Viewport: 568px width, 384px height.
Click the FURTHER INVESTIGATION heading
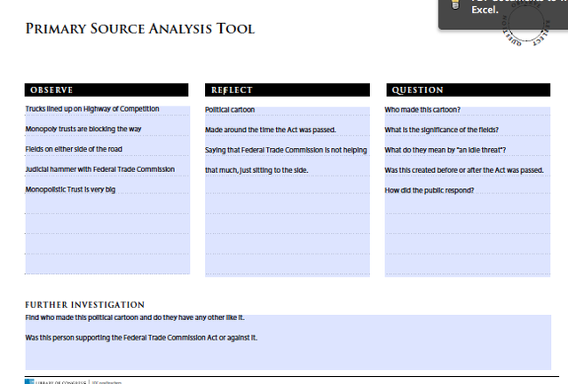pyautogui.click(x=85, y=305)
